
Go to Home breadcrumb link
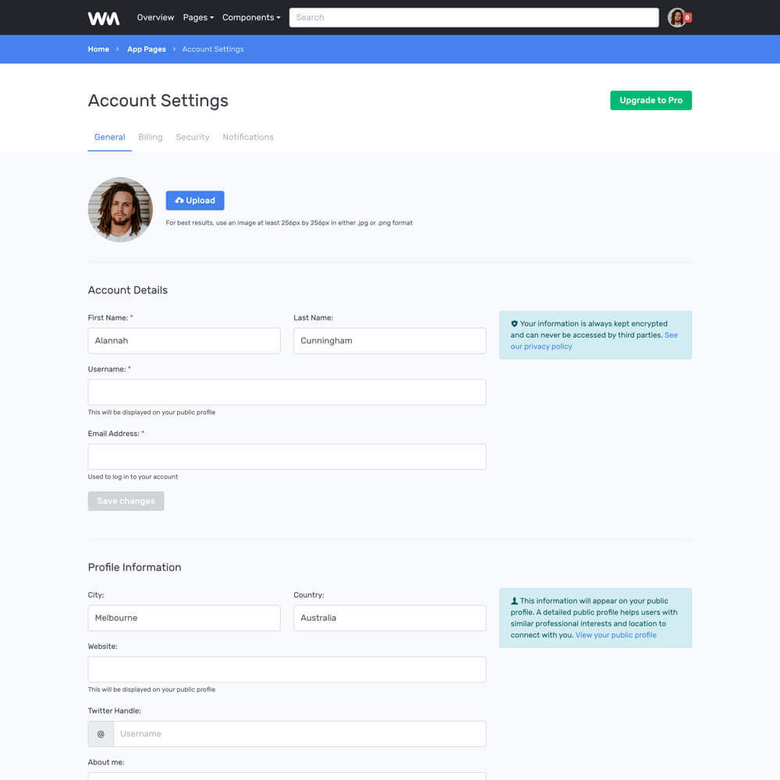pos(98,49)
